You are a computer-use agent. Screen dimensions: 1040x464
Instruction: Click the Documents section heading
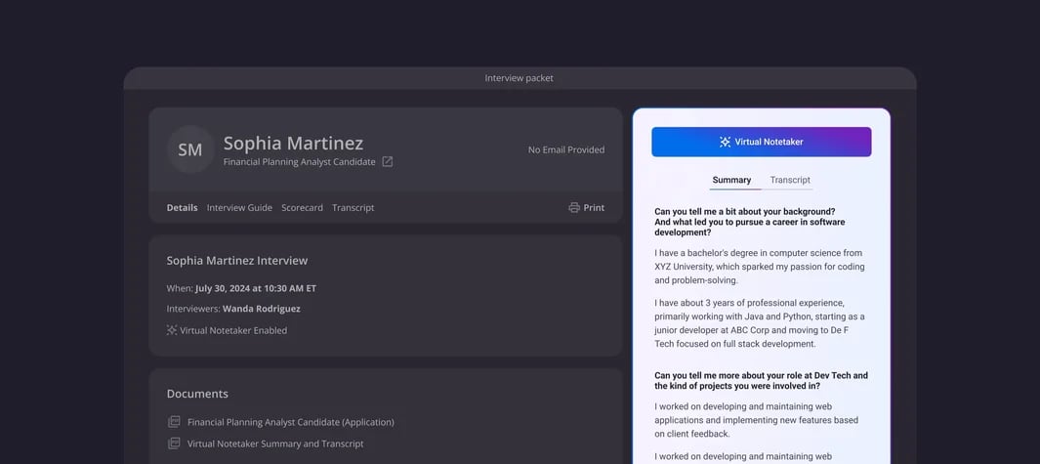click(x=197, y=394)
